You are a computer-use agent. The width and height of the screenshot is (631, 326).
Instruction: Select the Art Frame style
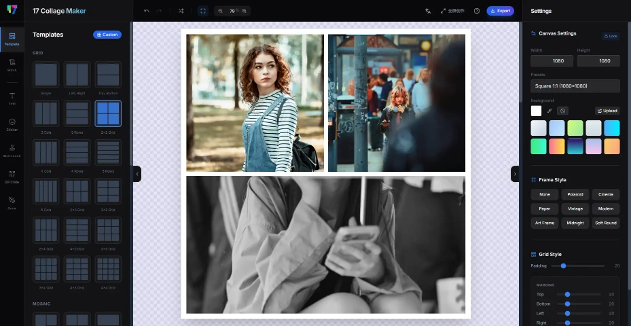(545, 223)
